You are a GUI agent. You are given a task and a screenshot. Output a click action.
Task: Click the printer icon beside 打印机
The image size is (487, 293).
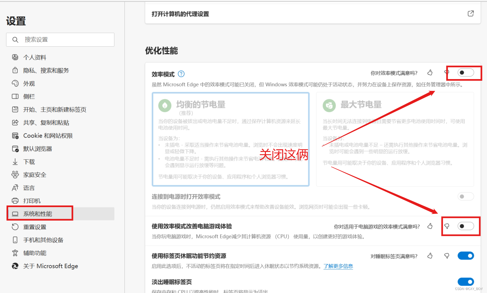tap(15, 201)
